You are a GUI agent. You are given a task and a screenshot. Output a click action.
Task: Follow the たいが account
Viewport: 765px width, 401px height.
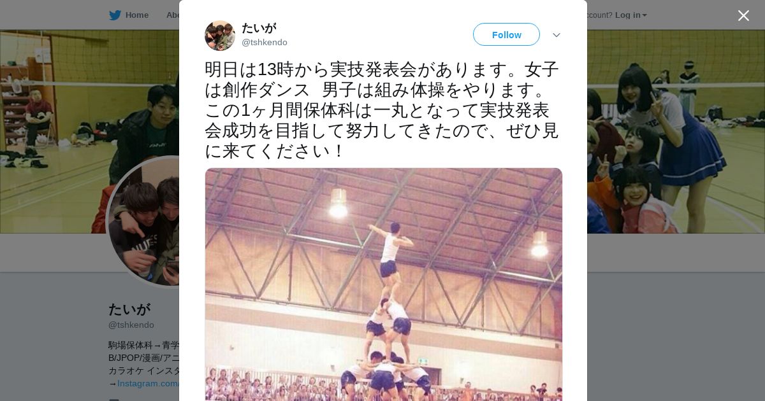pyautogui.click(x=506, y=34)
